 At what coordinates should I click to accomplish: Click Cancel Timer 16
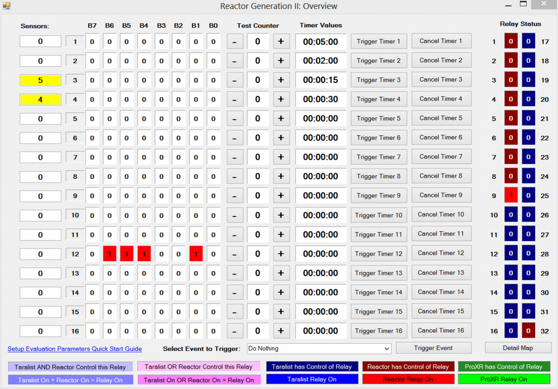(x=441, y=331)
